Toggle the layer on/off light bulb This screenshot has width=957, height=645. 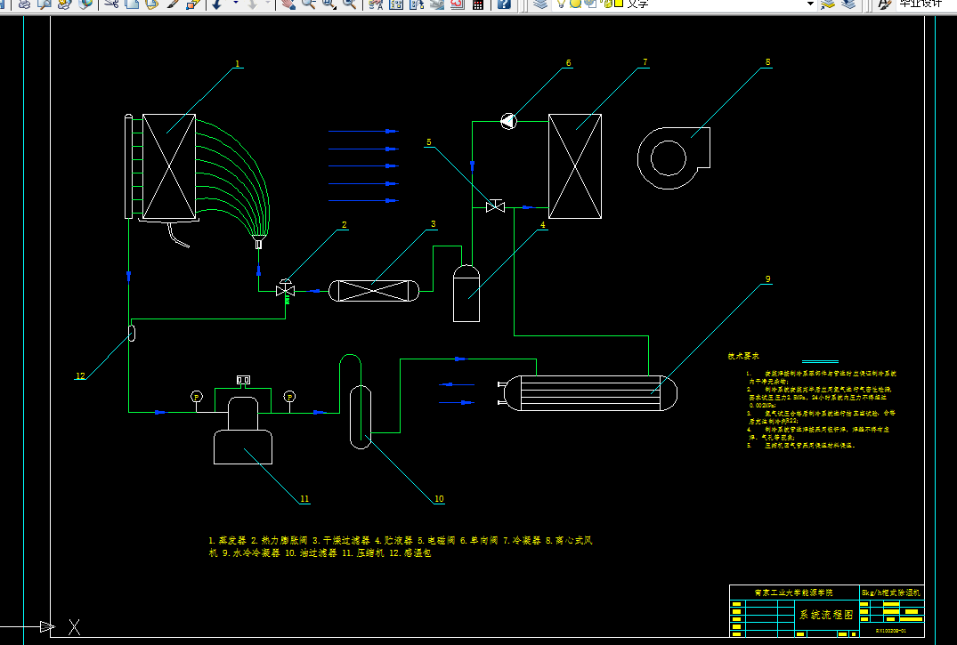(x=561, y=3)
